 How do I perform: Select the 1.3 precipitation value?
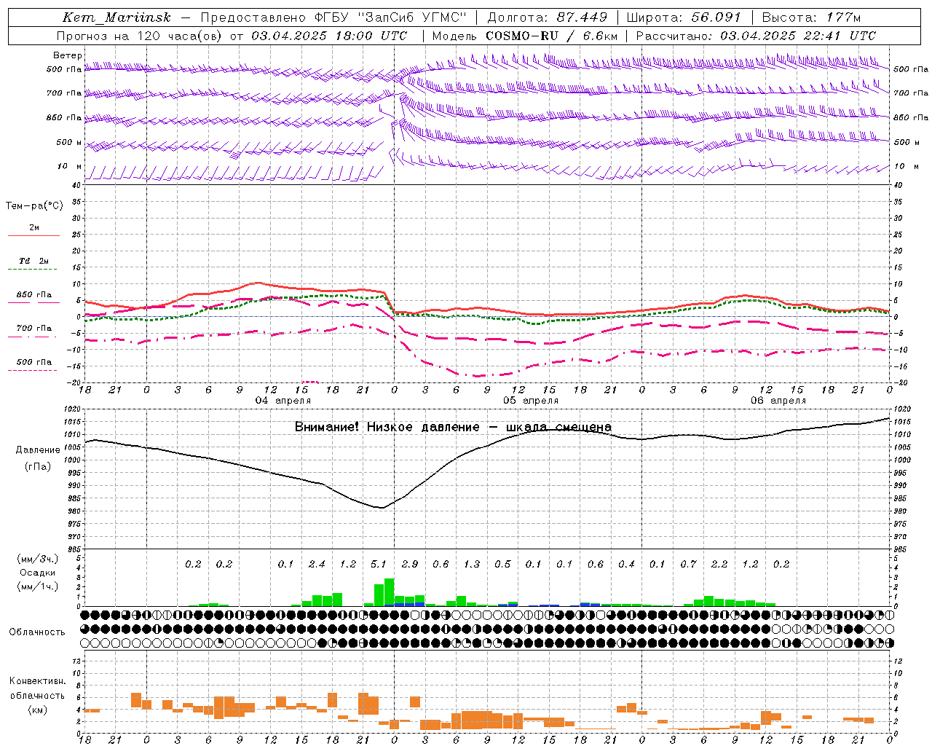click(x=472, y=565)
